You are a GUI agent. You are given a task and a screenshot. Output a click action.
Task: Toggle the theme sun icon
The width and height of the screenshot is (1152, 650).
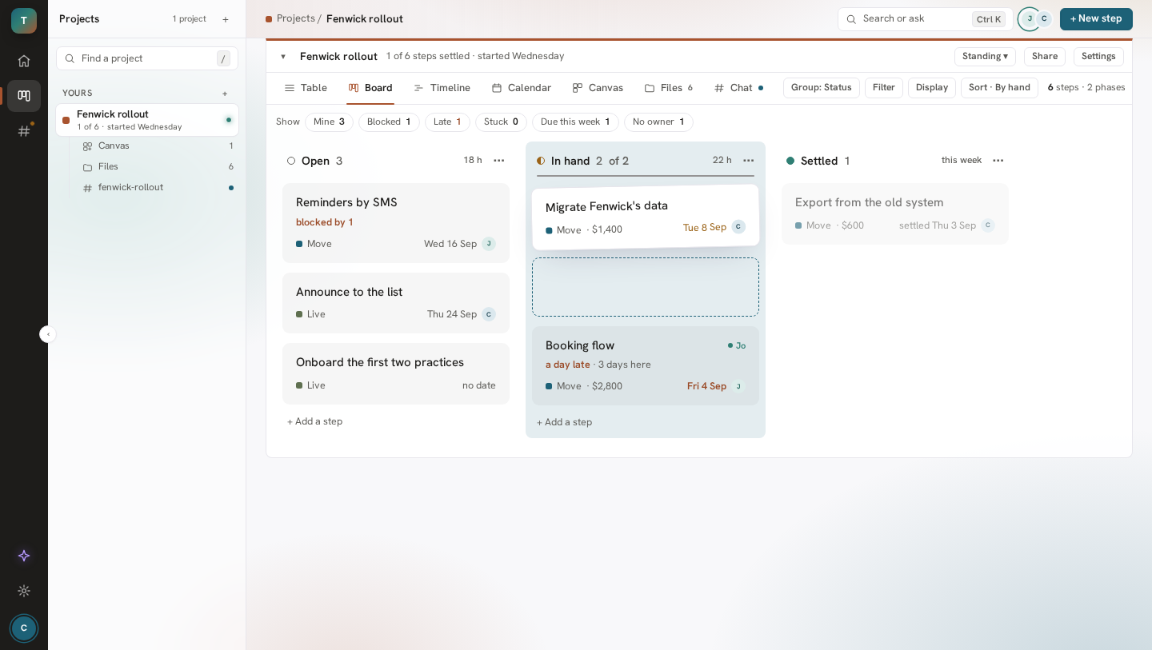(x=24, y=591)
